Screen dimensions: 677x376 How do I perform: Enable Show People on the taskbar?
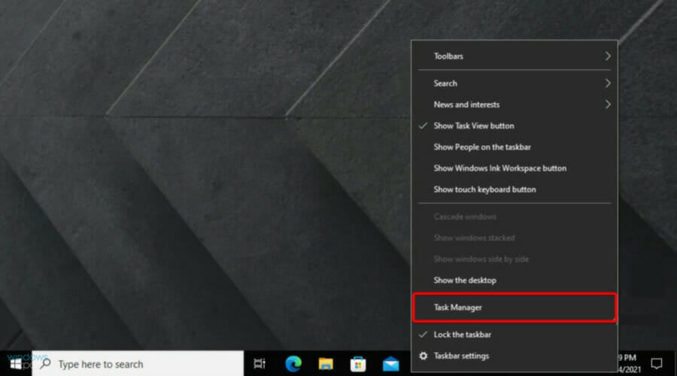tap(515, 147)
